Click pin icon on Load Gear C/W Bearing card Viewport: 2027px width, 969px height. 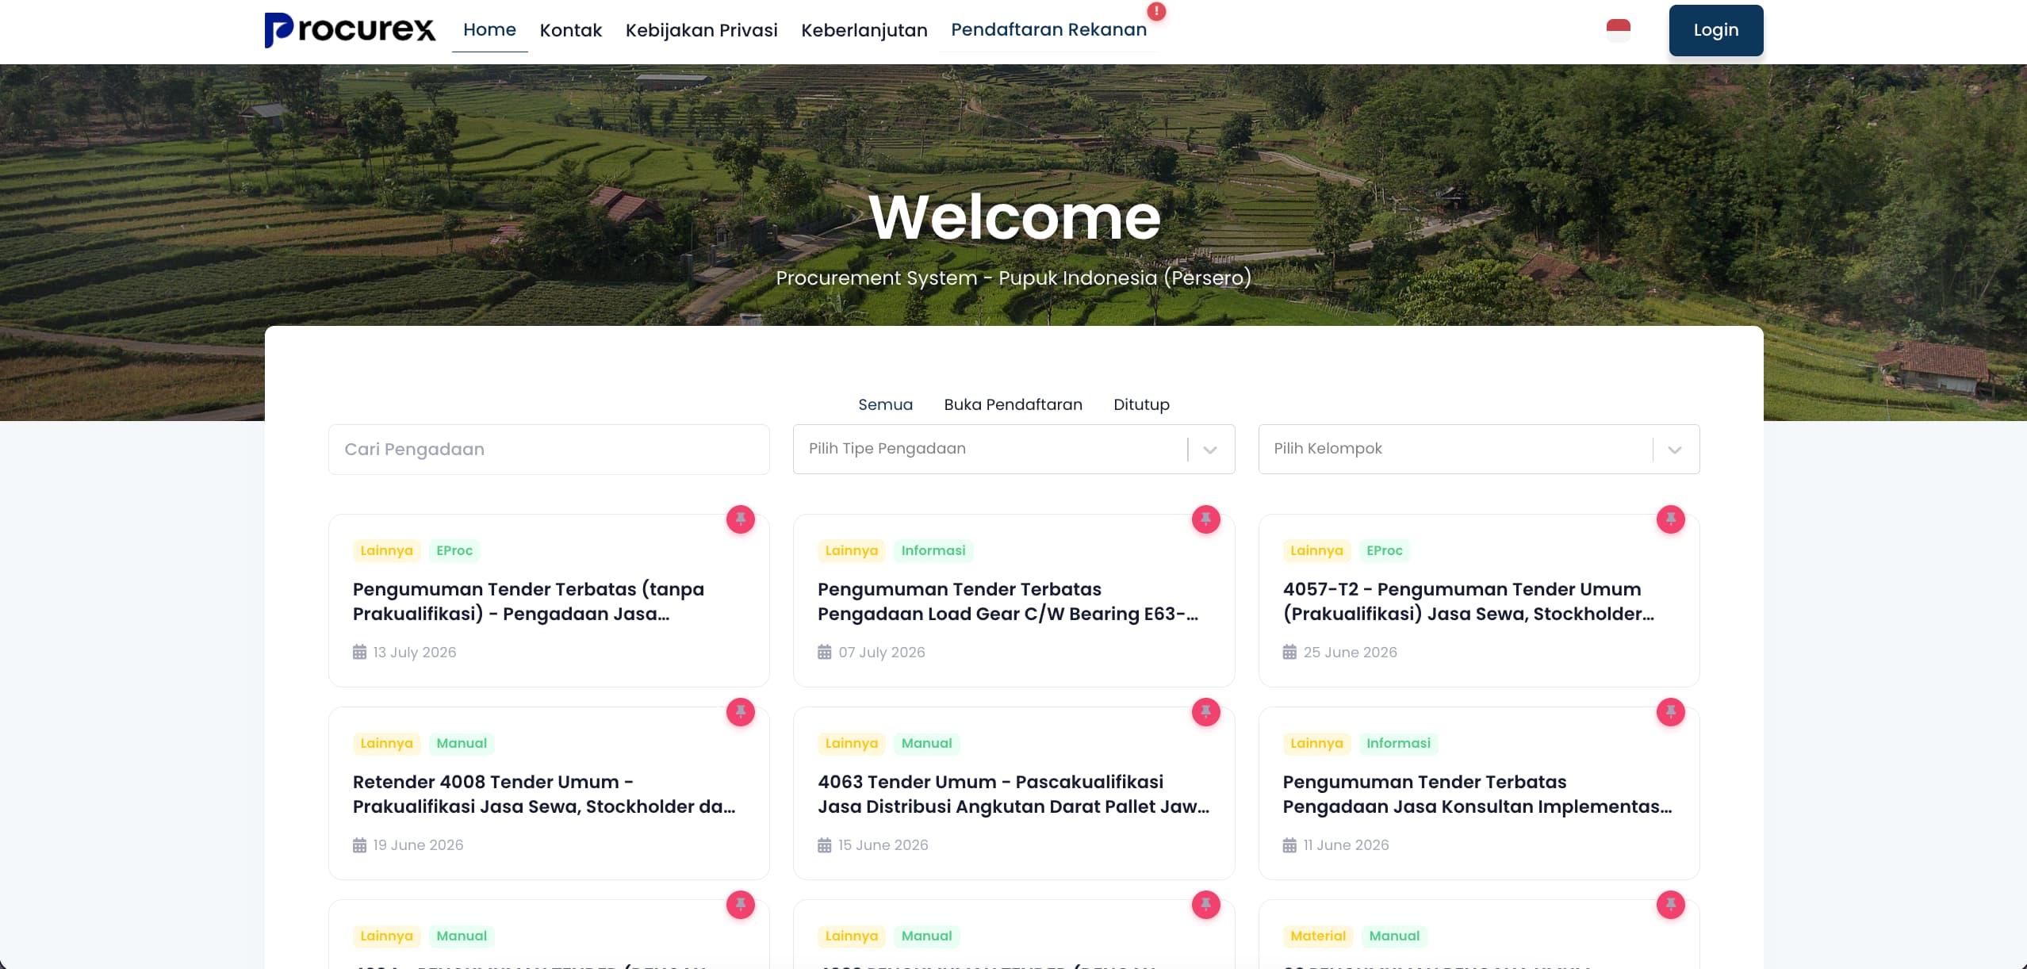1205,519
